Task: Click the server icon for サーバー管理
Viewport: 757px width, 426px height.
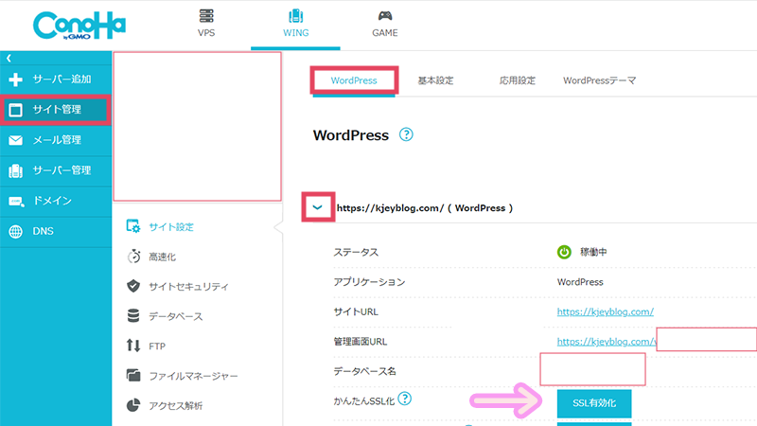Action: [15, 170]
